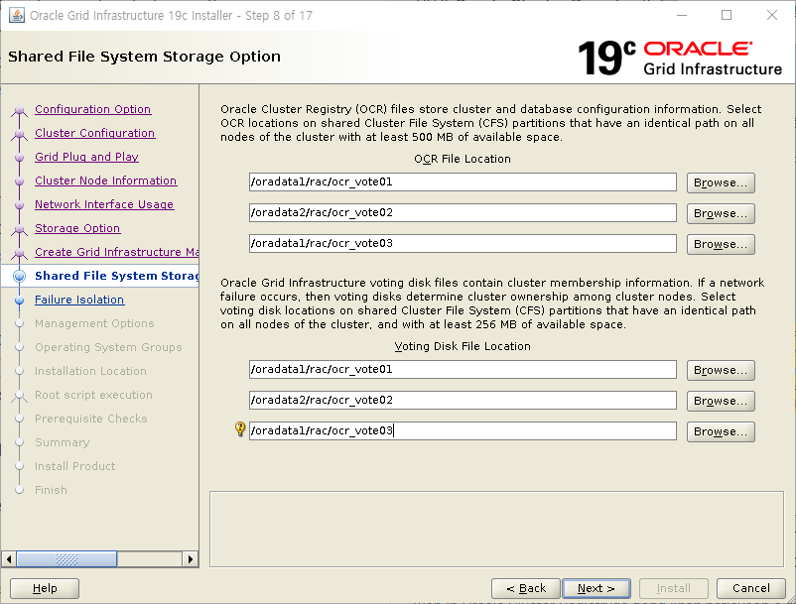Browse for first OCR file location
Image resolution: width=796 pixels, height=604 pixels.
[x=721, y=182]
